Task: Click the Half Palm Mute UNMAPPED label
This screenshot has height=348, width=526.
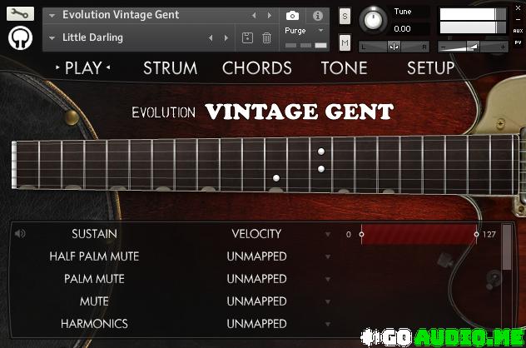Action: point(256,256)
